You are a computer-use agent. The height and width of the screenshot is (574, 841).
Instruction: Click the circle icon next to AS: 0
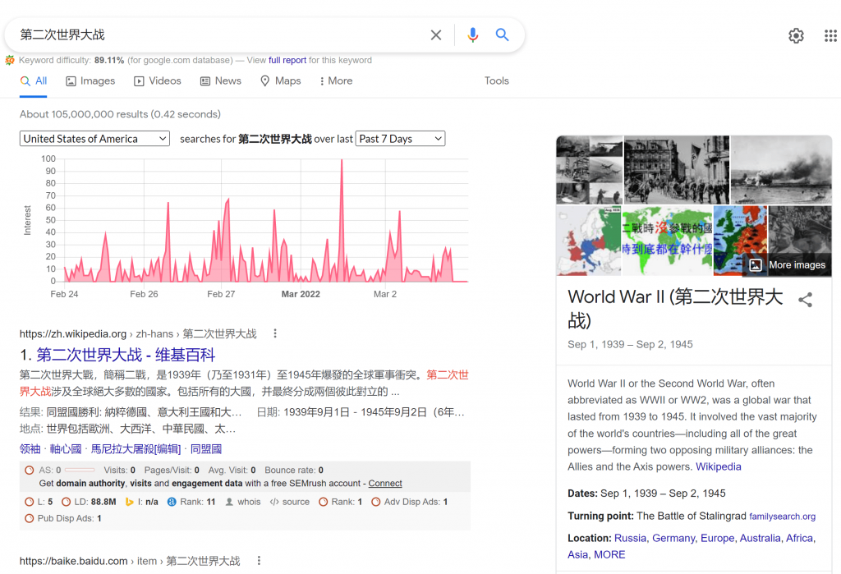[x=30, y=470]
